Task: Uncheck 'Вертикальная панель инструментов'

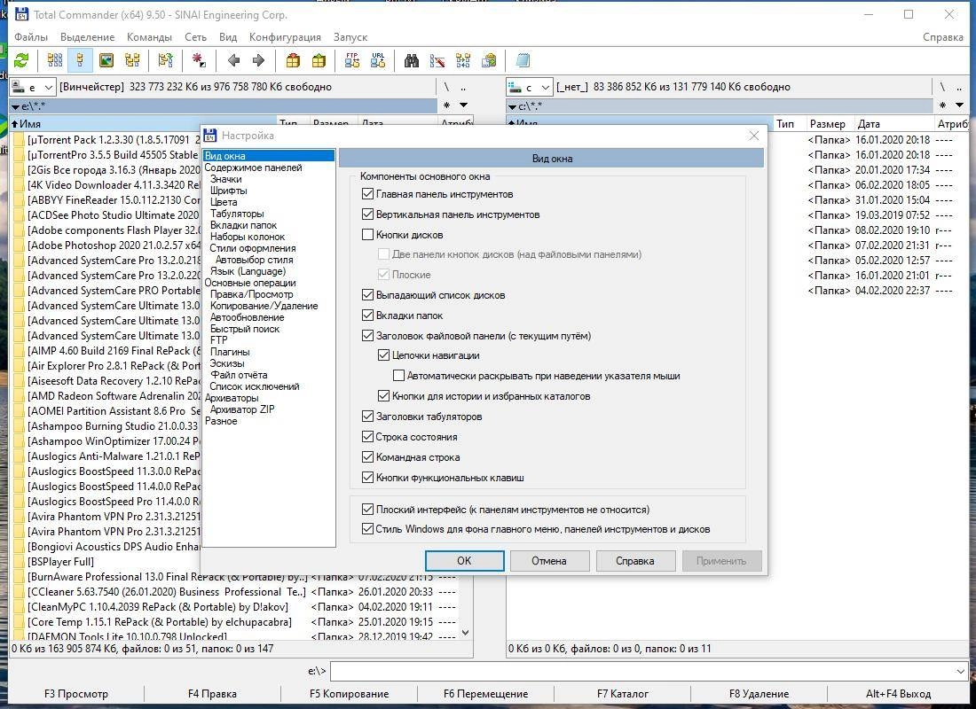Action: [x=367, y=214]
